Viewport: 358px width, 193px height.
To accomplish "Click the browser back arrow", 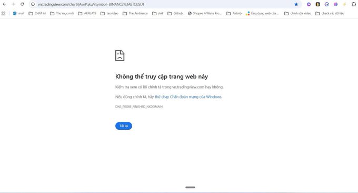I will point(4,4).
